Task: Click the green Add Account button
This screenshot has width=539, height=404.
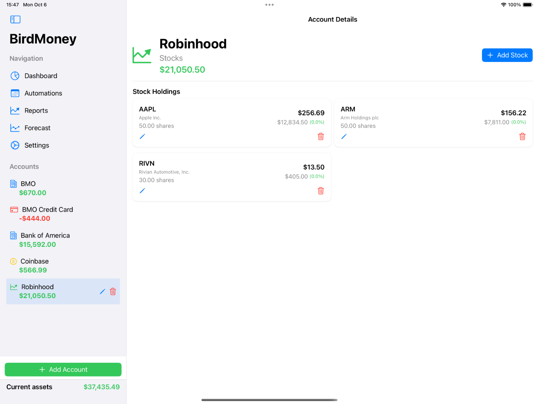Action: pos(63,369)
